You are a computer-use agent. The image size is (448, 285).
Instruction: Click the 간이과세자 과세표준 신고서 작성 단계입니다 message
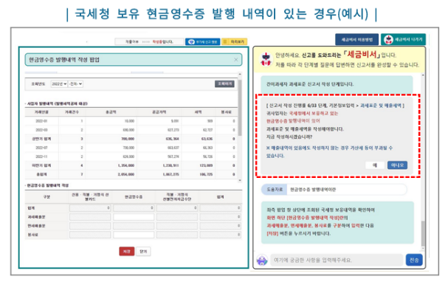click(310, 84)
